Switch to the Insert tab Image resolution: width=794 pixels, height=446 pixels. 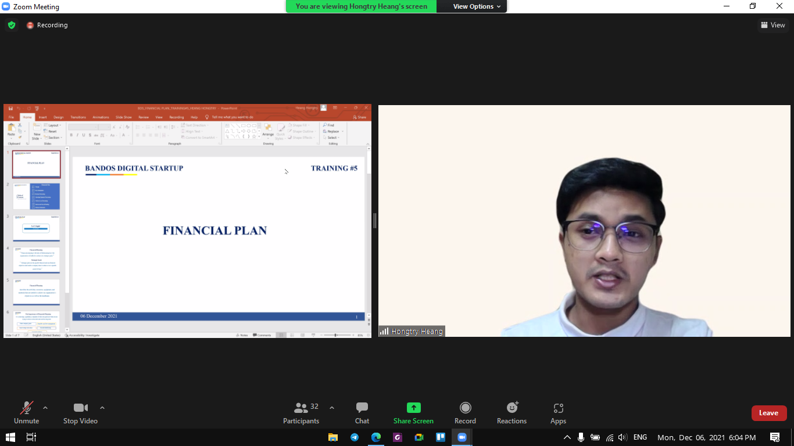[42, 117]
